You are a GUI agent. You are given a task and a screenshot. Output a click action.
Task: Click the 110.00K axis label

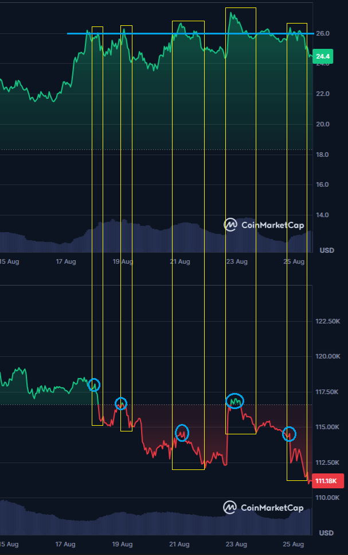pyautogui.click(x=327, y=498)
